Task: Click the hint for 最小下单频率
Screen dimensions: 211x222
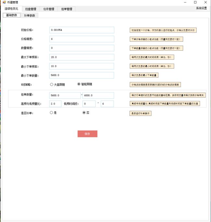Action: coord(152,66)
